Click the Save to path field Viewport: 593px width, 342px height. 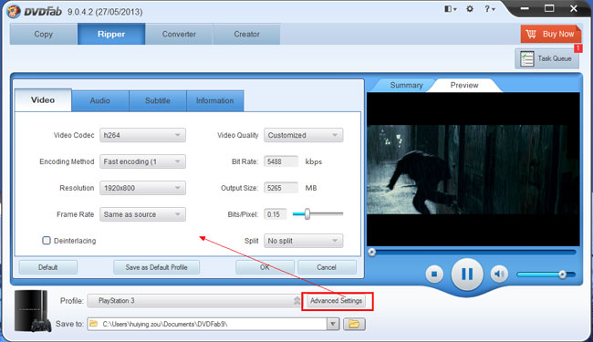(x=207, y=324)
